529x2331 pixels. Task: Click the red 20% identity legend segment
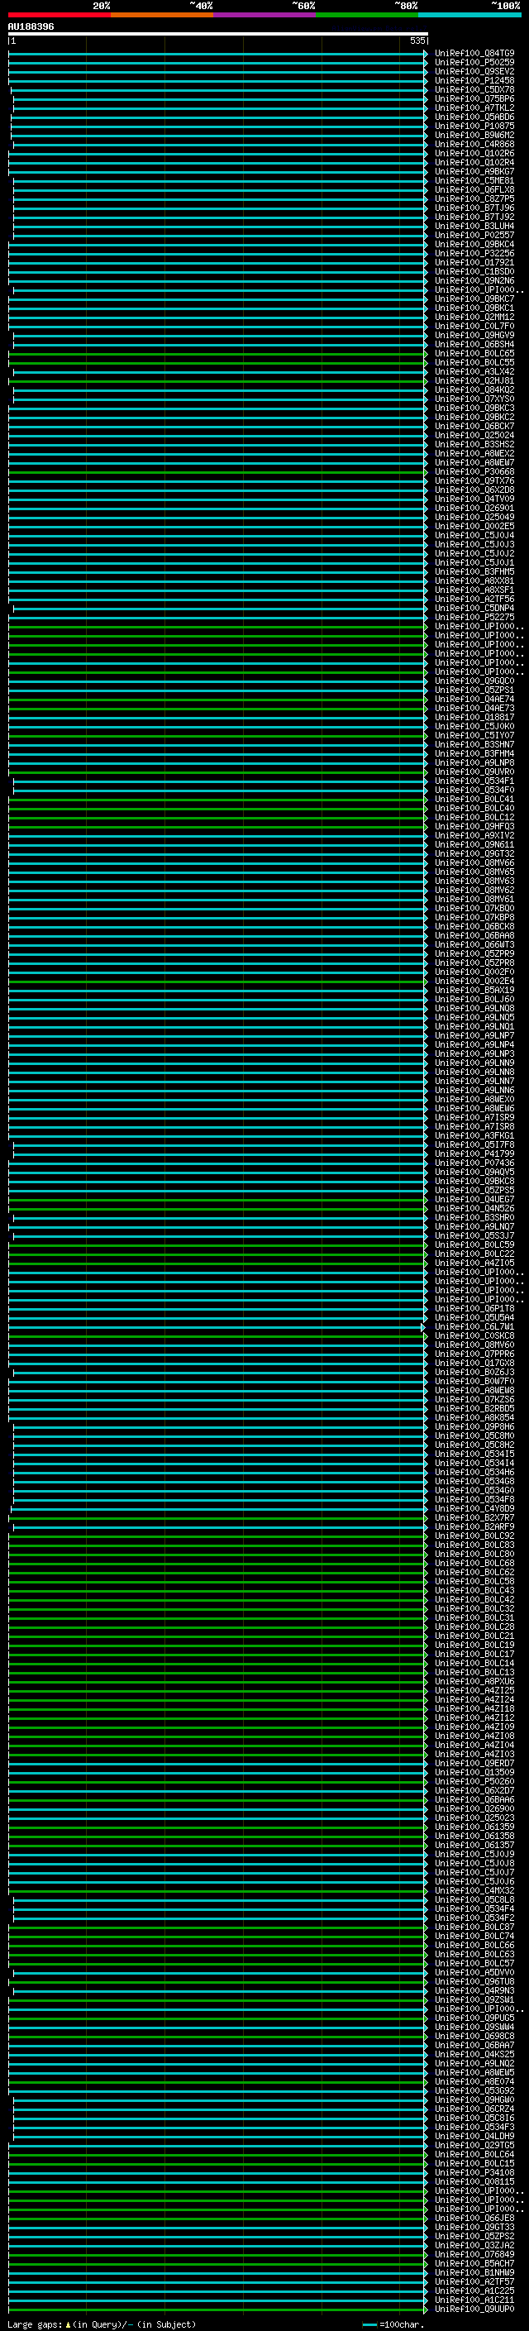(x=59, y=15)
